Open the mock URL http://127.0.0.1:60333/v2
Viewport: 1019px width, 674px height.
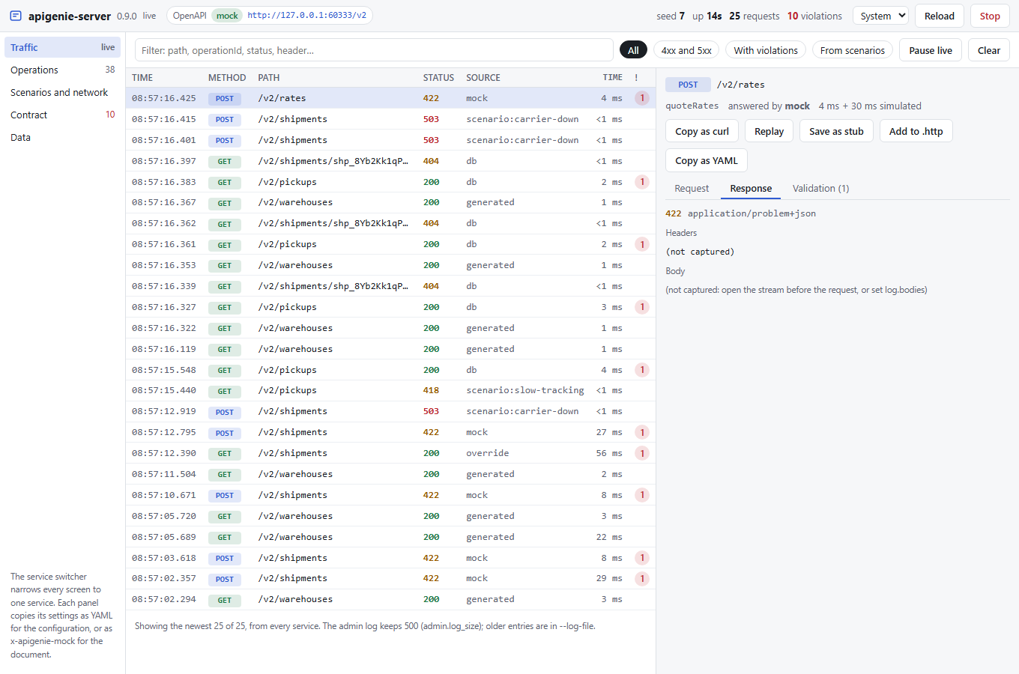pyautogui.click(x=306, y=15)
